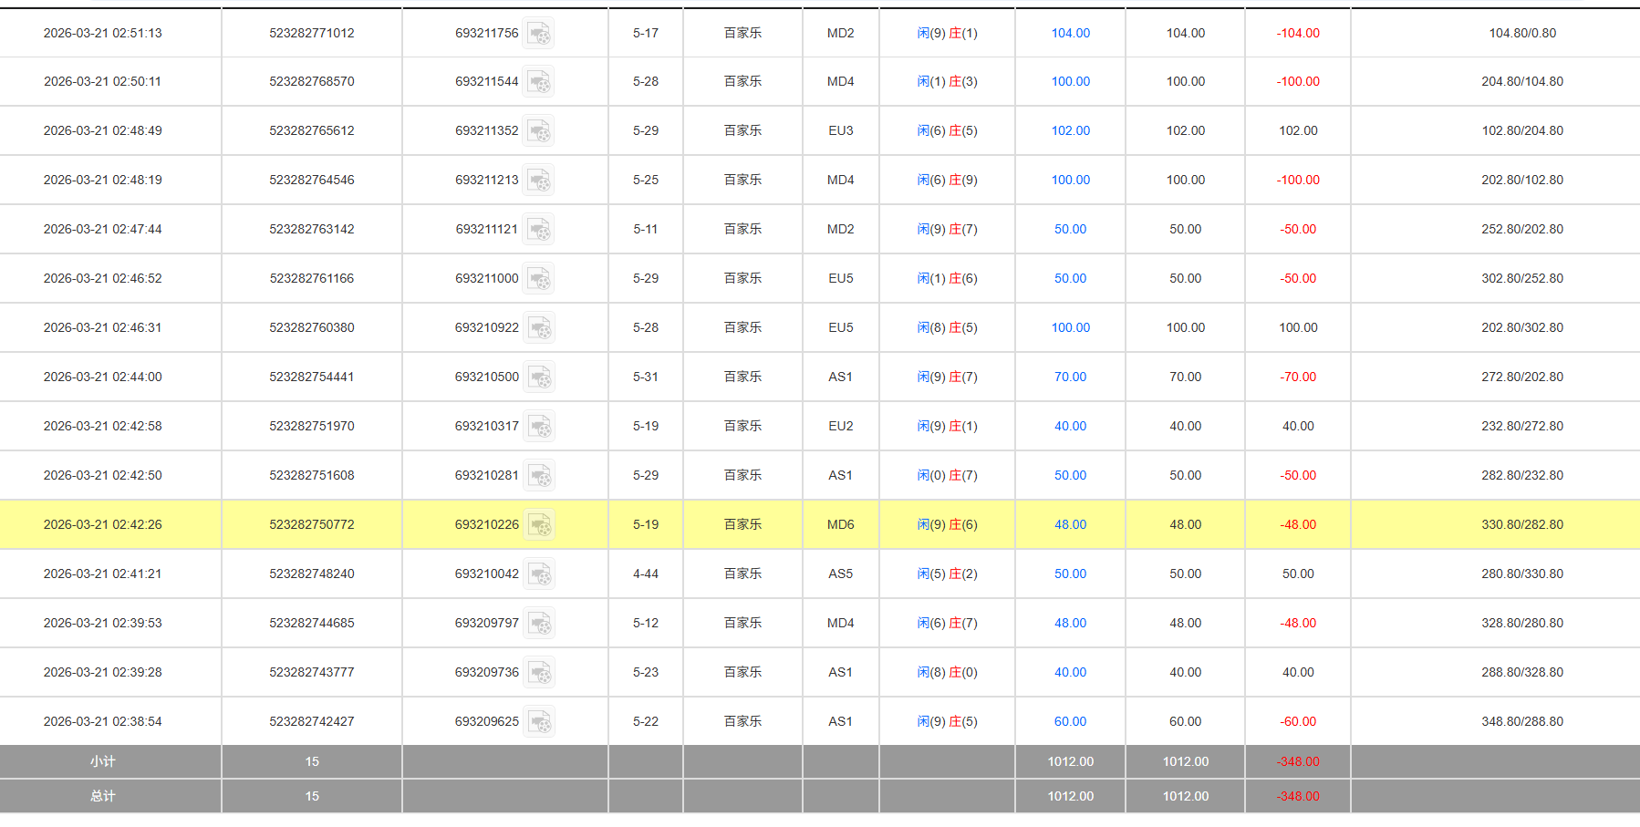Open the blue 102.00 bet amount link
1640x827 pixels.
pyautogui.click(x=1070, y=130)
